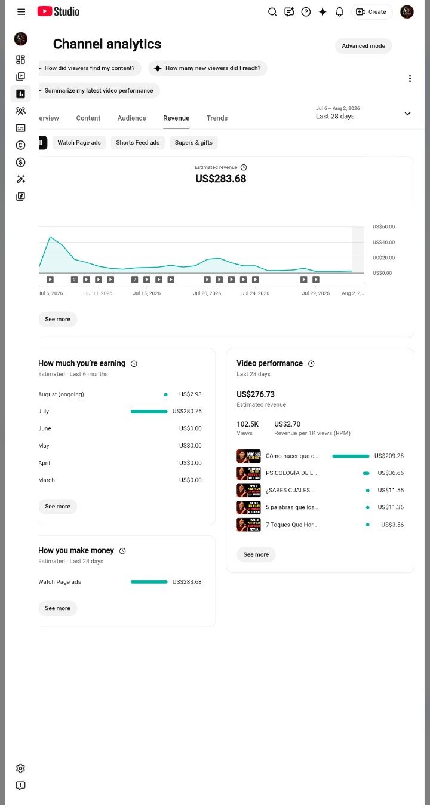Screen dimensions: 430x809
Task: Select the Watch Page ads filter chip
Action: click(x=79, y=143)
